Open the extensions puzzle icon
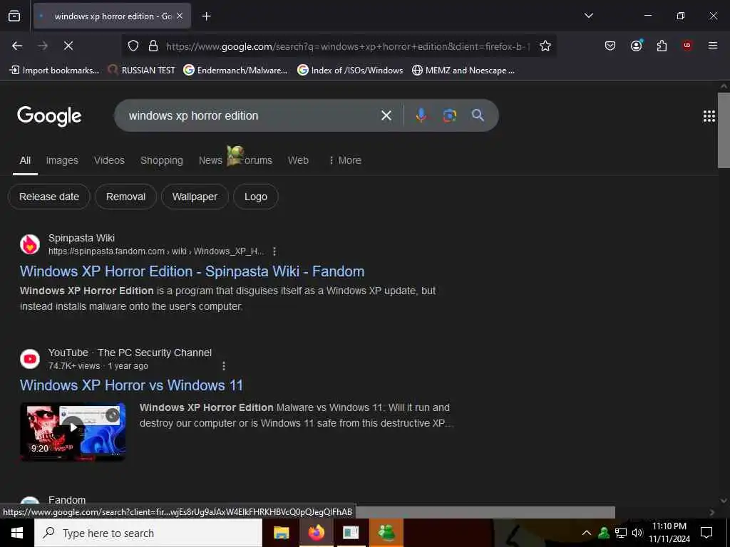The height and width of the screenshot is (547, 730). pyautogui.click(x=662, y=46)
